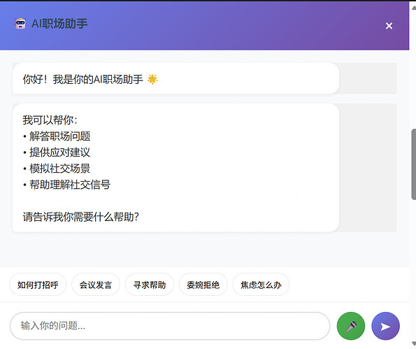The height and width of the screenshot is (349, 416).
Task: Click the 帮助理解社交信号 bullet line
Action: 67,185
